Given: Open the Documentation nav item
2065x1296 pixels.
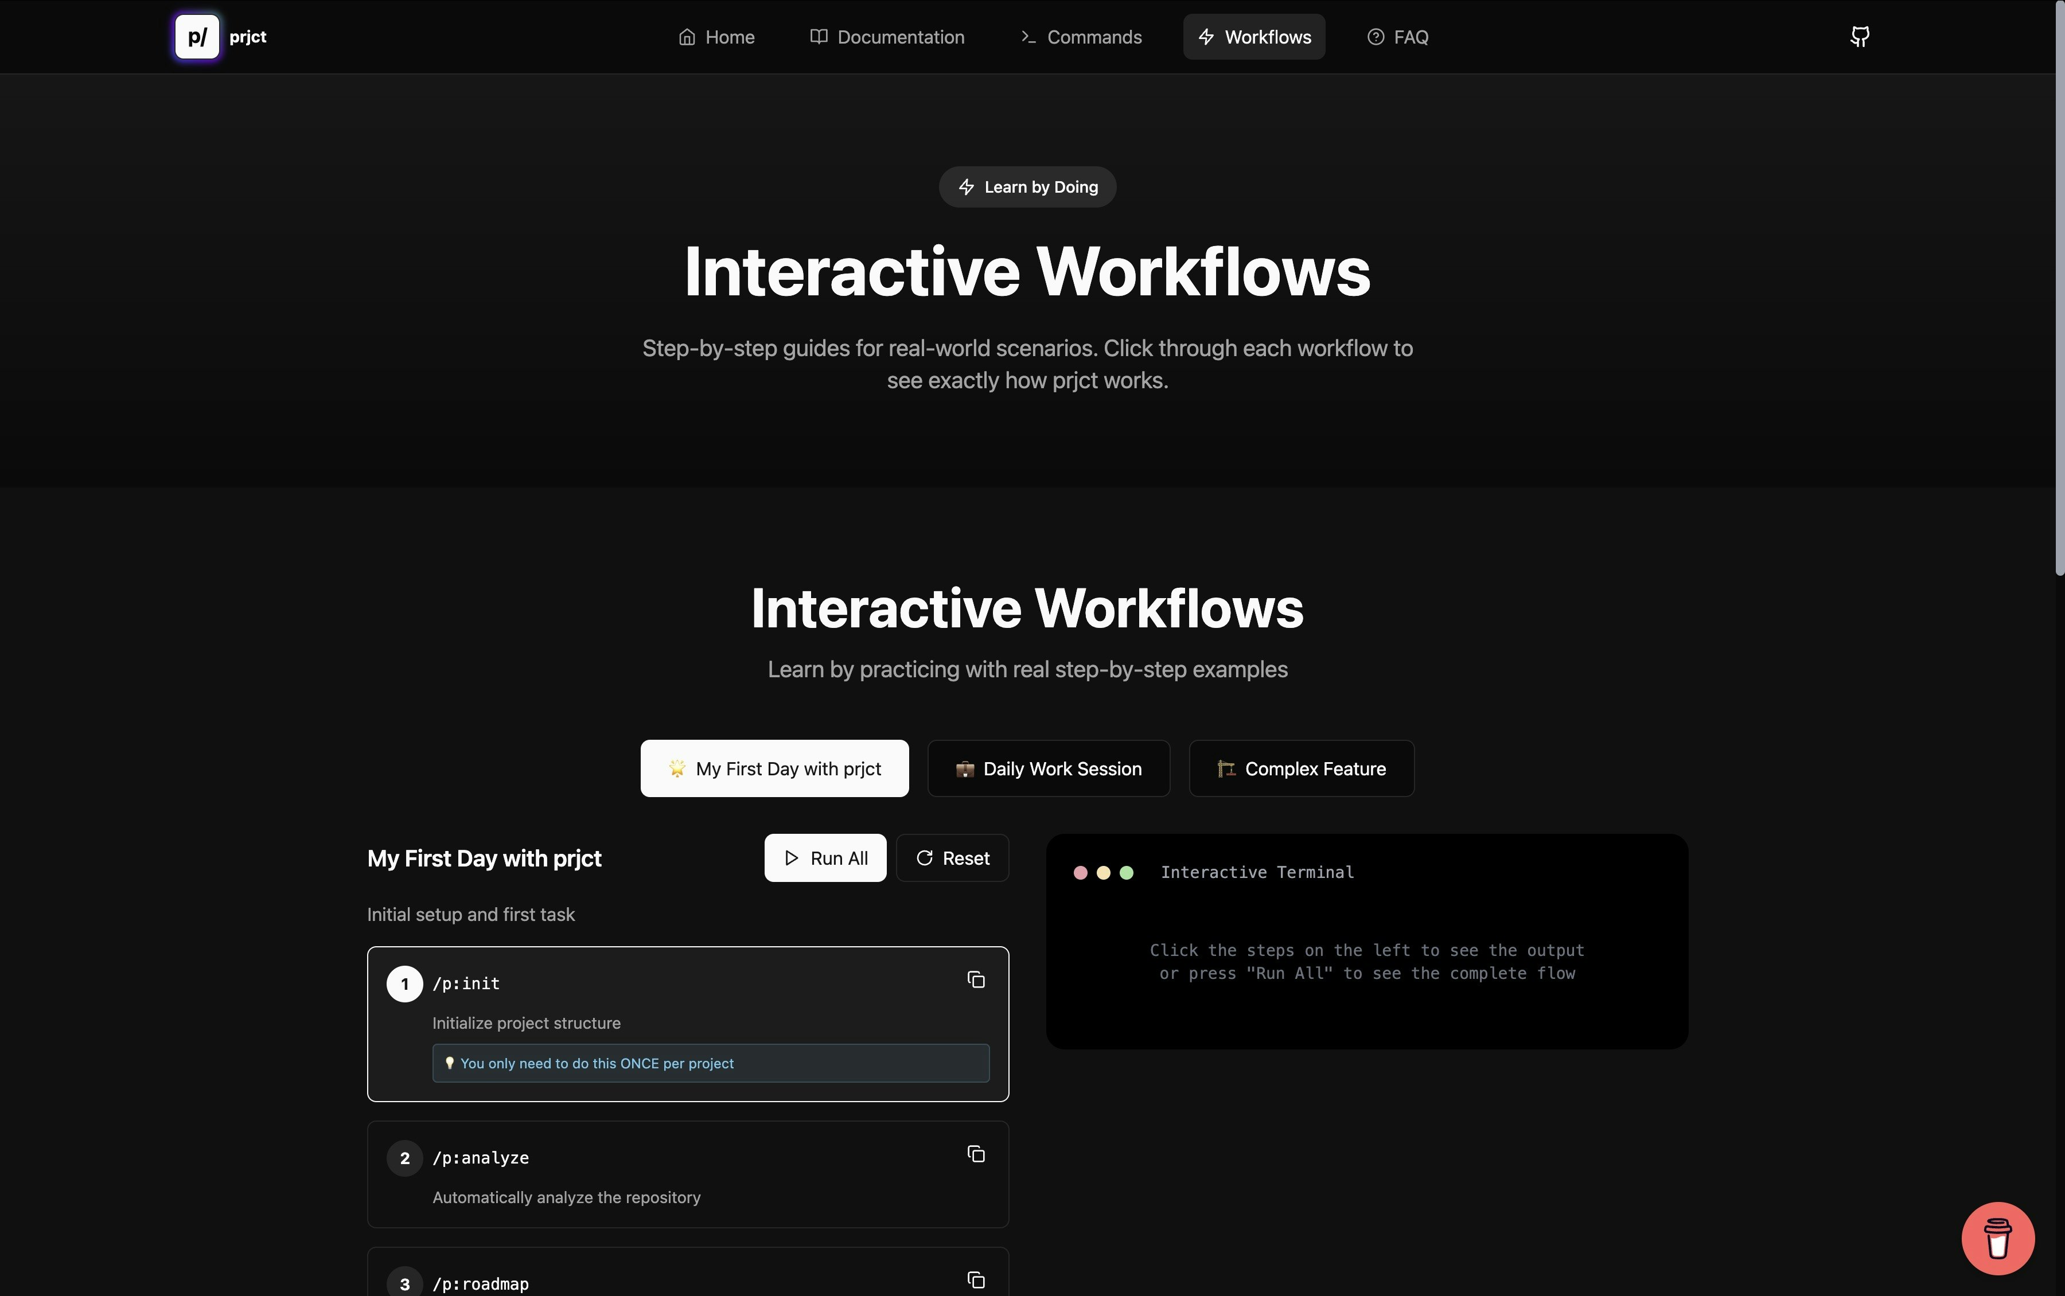Looking at the screenshot, I should coord(887,37).
